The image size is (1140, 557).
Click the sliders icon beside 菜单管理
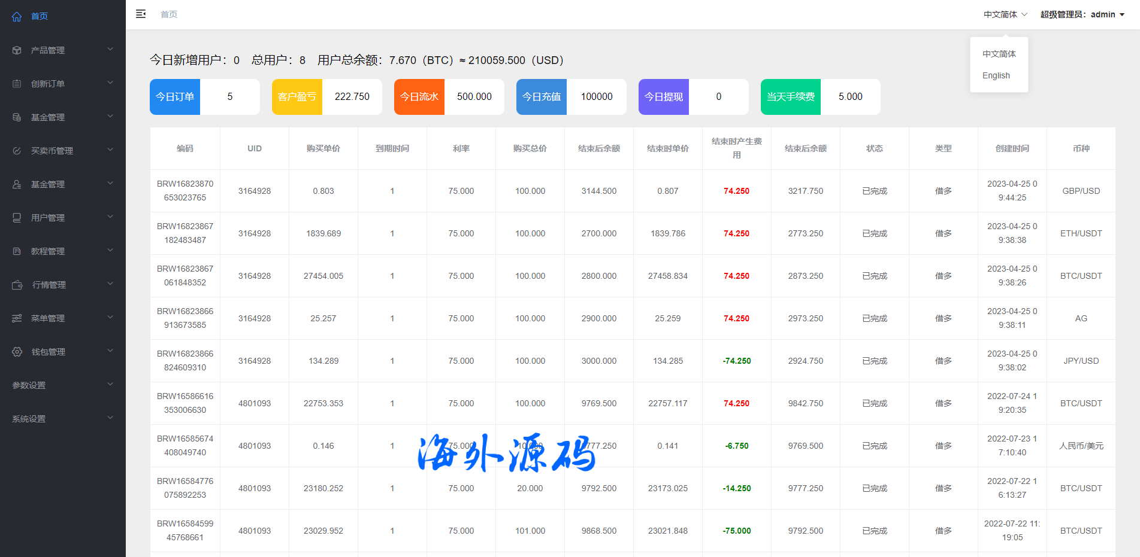pos(17,318)
